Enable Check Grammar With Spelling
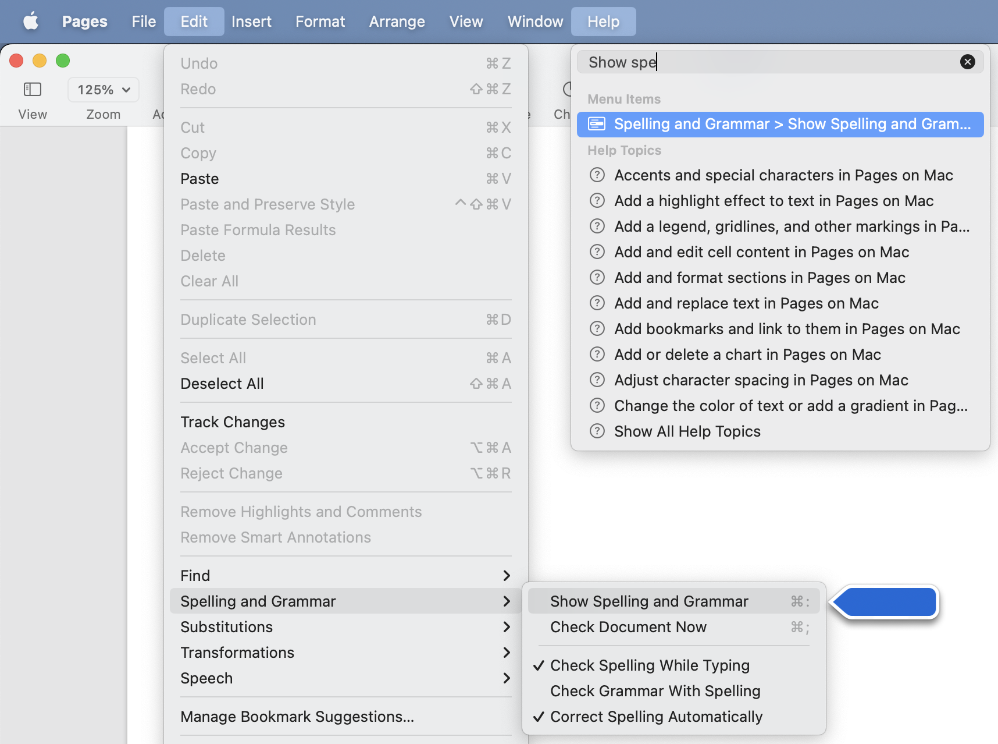Screen dimensions: 998x744 coord(674,691)
